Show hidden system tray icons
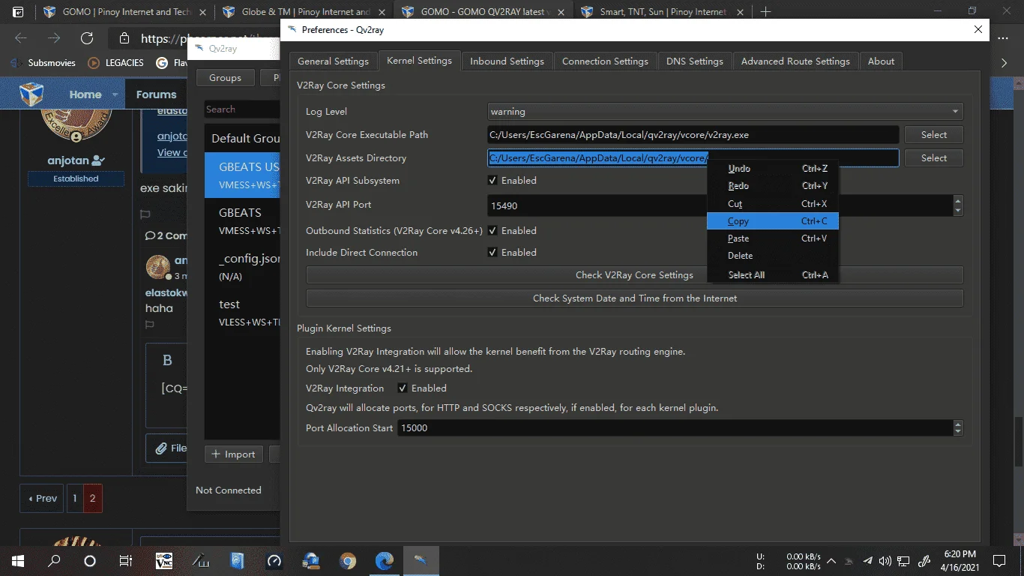Viewport: 1024px width, 576px height. point(831,561)
